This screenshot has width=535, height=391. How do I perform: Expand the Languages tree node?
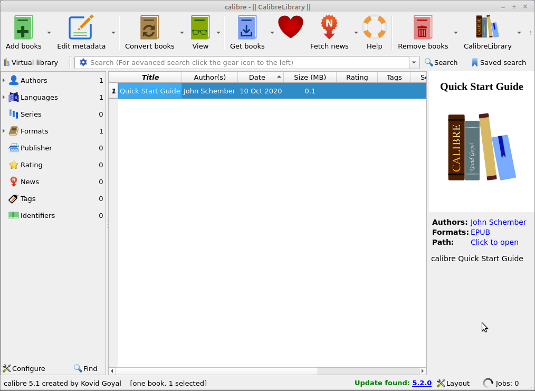[x=4, y=97]
